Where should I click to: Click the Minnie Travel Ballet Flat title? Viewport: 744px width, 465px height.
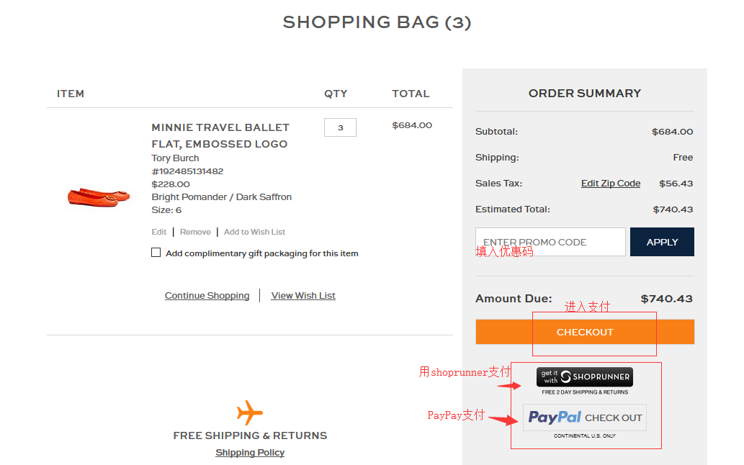220,135
